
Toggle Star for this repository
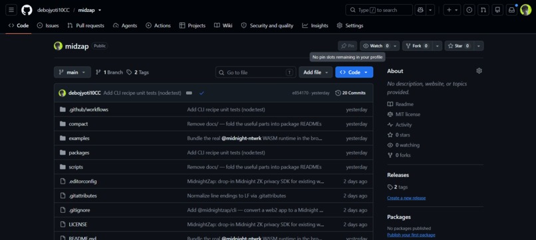coord(458,46)
